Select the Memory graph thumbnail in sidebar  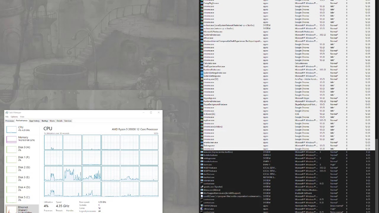pos(12,139)
